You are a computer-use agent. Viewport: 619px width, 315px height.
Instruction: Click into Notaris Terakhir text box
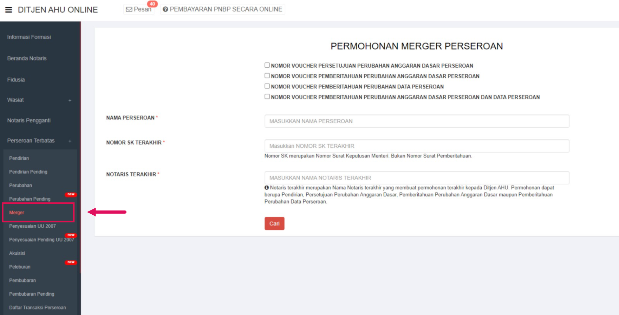point(417,178)
